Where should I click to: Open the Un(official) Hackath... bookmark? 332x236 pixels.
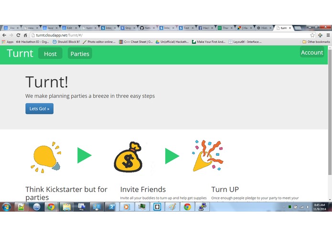(x=172, y=42)
